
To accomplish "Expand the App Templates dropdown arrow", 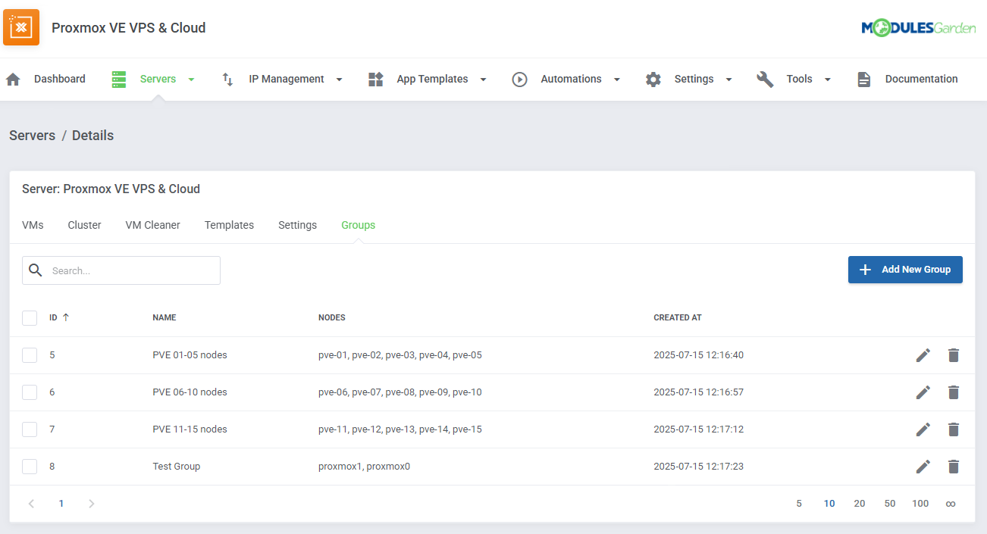I will 483,80.
